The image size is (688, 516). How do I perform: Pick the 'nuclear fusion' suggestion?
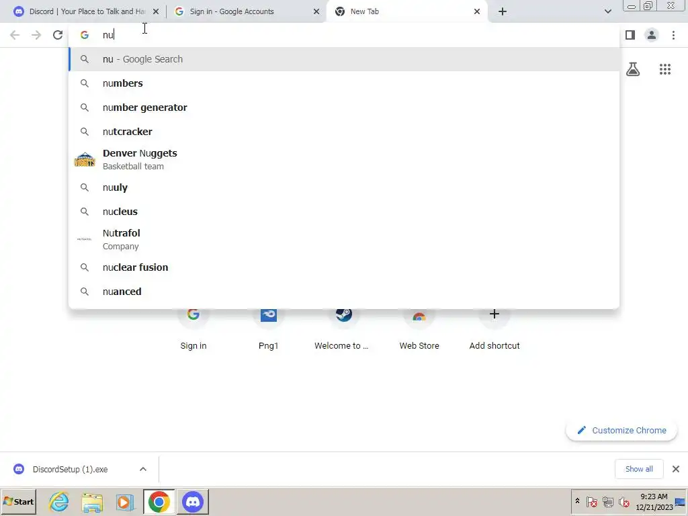(x=344, y=267)
